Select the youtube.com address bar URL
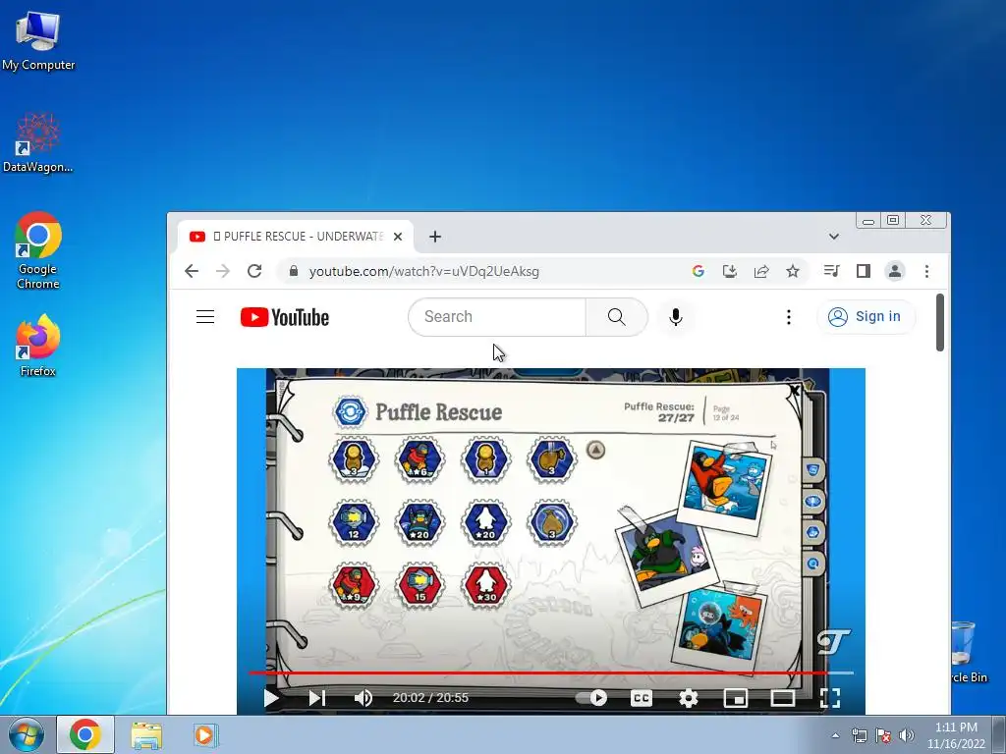The width and height of the screenshot is (1006, 754). (x=424, y=271)
